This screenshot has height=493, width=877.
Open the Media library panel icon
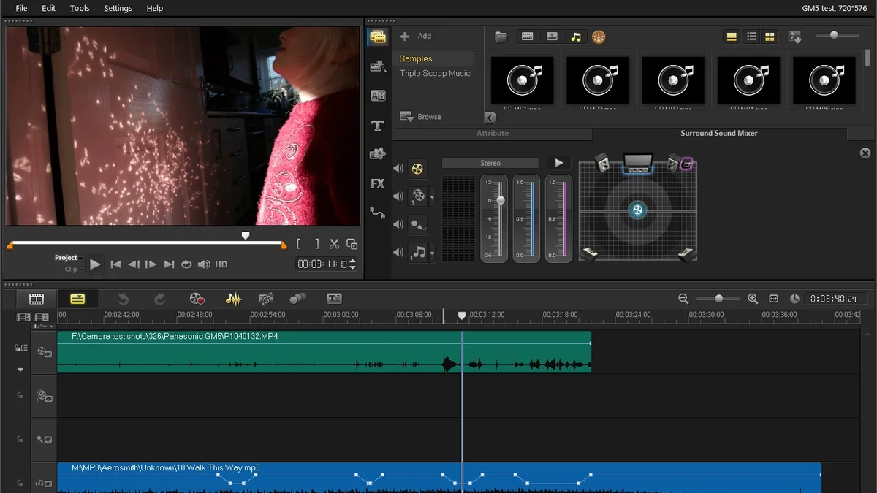[377, 37]
